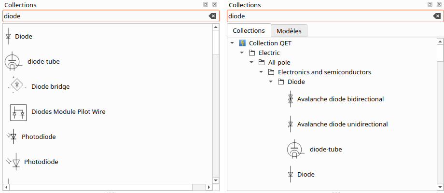Clear the right panel search field
The image size is (444, 193).
pyautogui.click(x=437, y=16)
